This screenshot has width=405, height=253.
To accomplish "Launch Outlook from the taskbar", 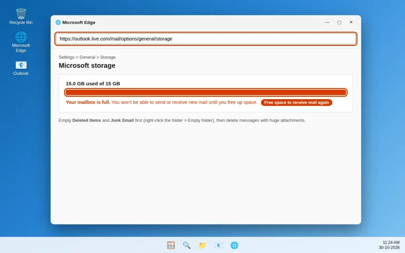I will point(218,245).
